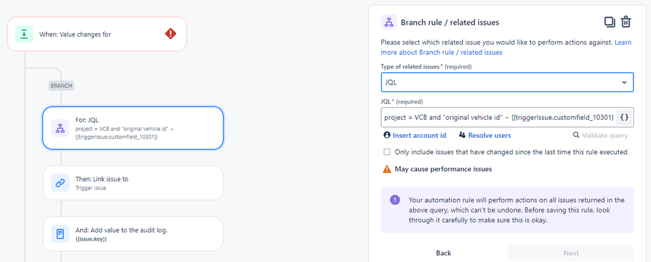This screenshot has width=651, height=262.
Task: Open Type of related issues dropdown
Action: pyautogui.click(x=508, y=83)
